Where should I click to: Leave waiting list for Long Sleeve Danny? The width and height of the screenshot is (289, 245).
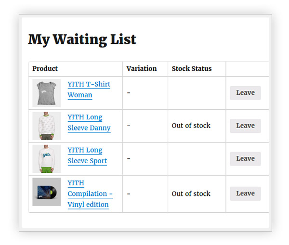[245, 126]
